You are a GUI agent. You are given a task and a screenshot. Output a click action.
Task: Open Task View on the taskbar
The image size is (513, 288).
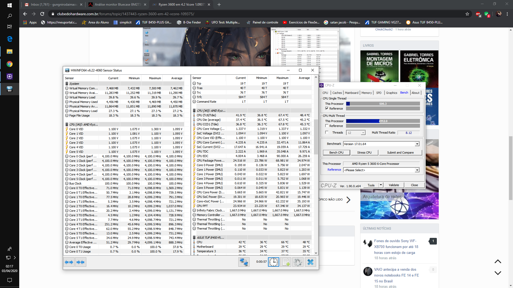(x=10, y=26)
